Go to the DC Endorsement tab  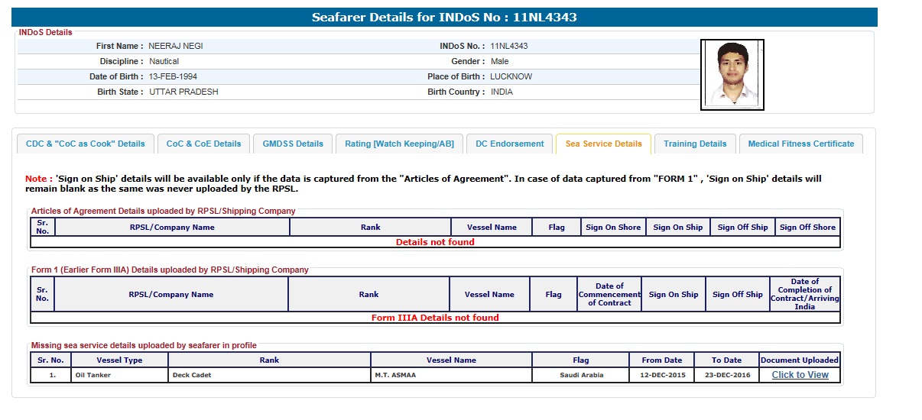pos(509,144)
